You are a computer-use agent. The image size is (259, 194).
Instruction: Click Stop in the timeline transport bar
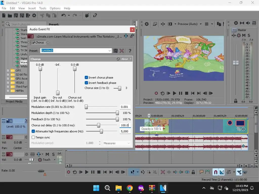pyautogui.click(x=99, y=172)
